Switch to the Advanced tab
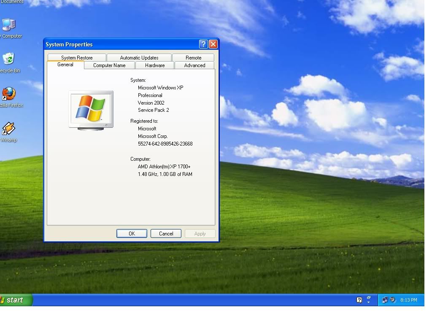The image size is (432, 324). click(x=194, y=65)
